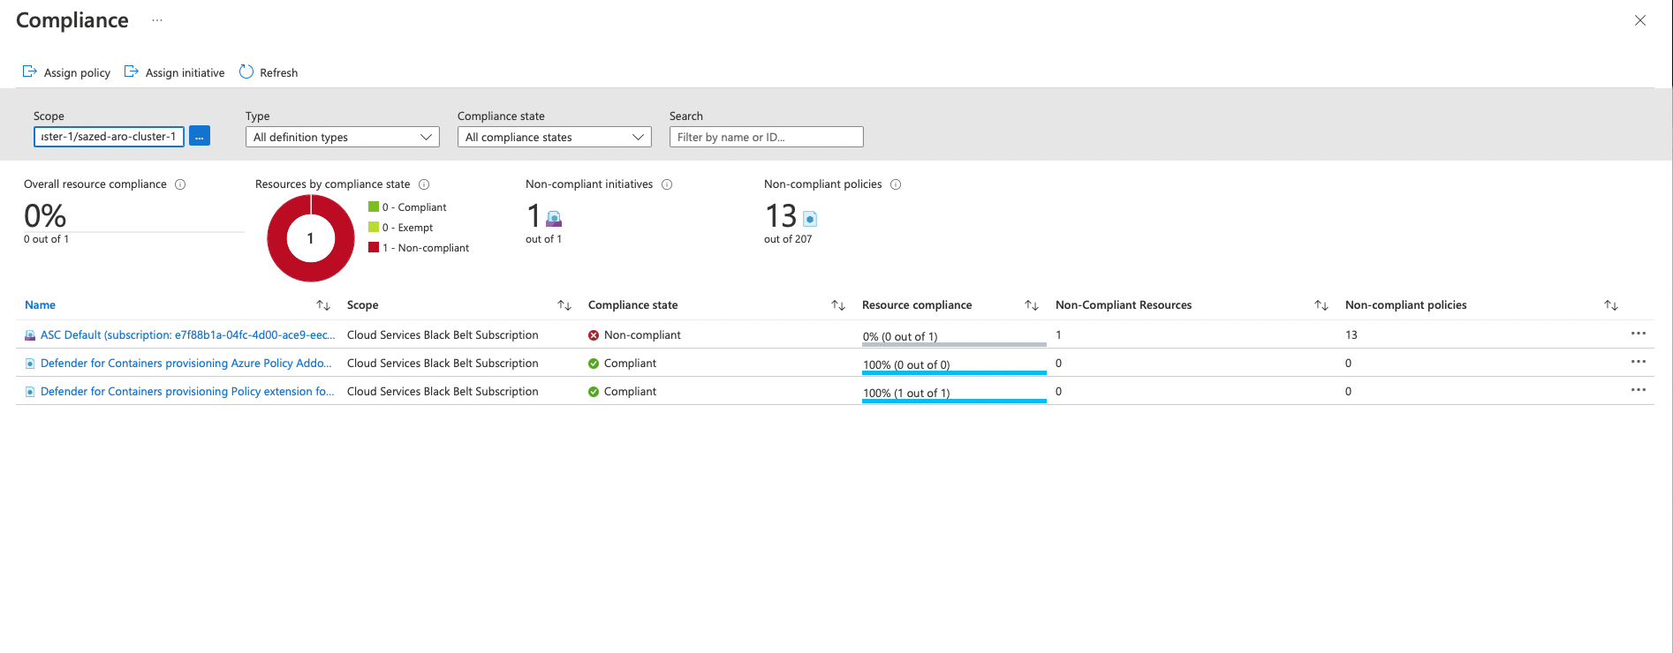Viewport: 1673px width, 653px height.
Task: Click the Assign initiative button
Action: (x=174, y=72)
